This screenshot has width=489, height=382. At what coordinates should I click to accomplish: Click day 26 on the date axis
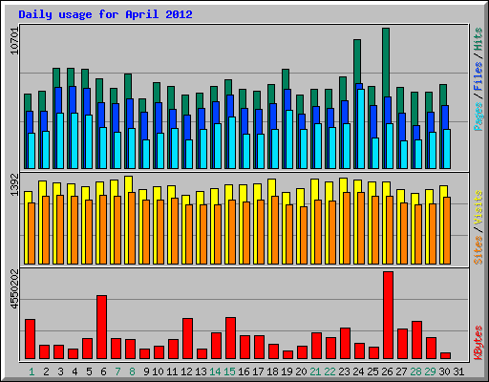point(387,371)
